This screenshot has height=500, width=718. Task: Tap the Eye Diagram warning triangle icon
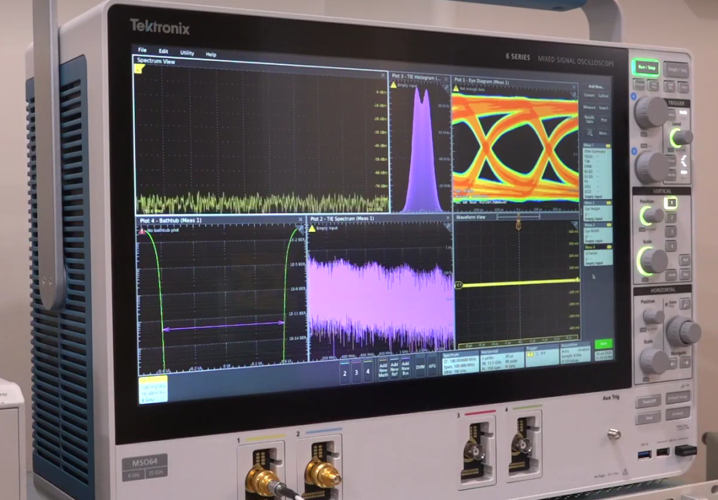point(456,88)
